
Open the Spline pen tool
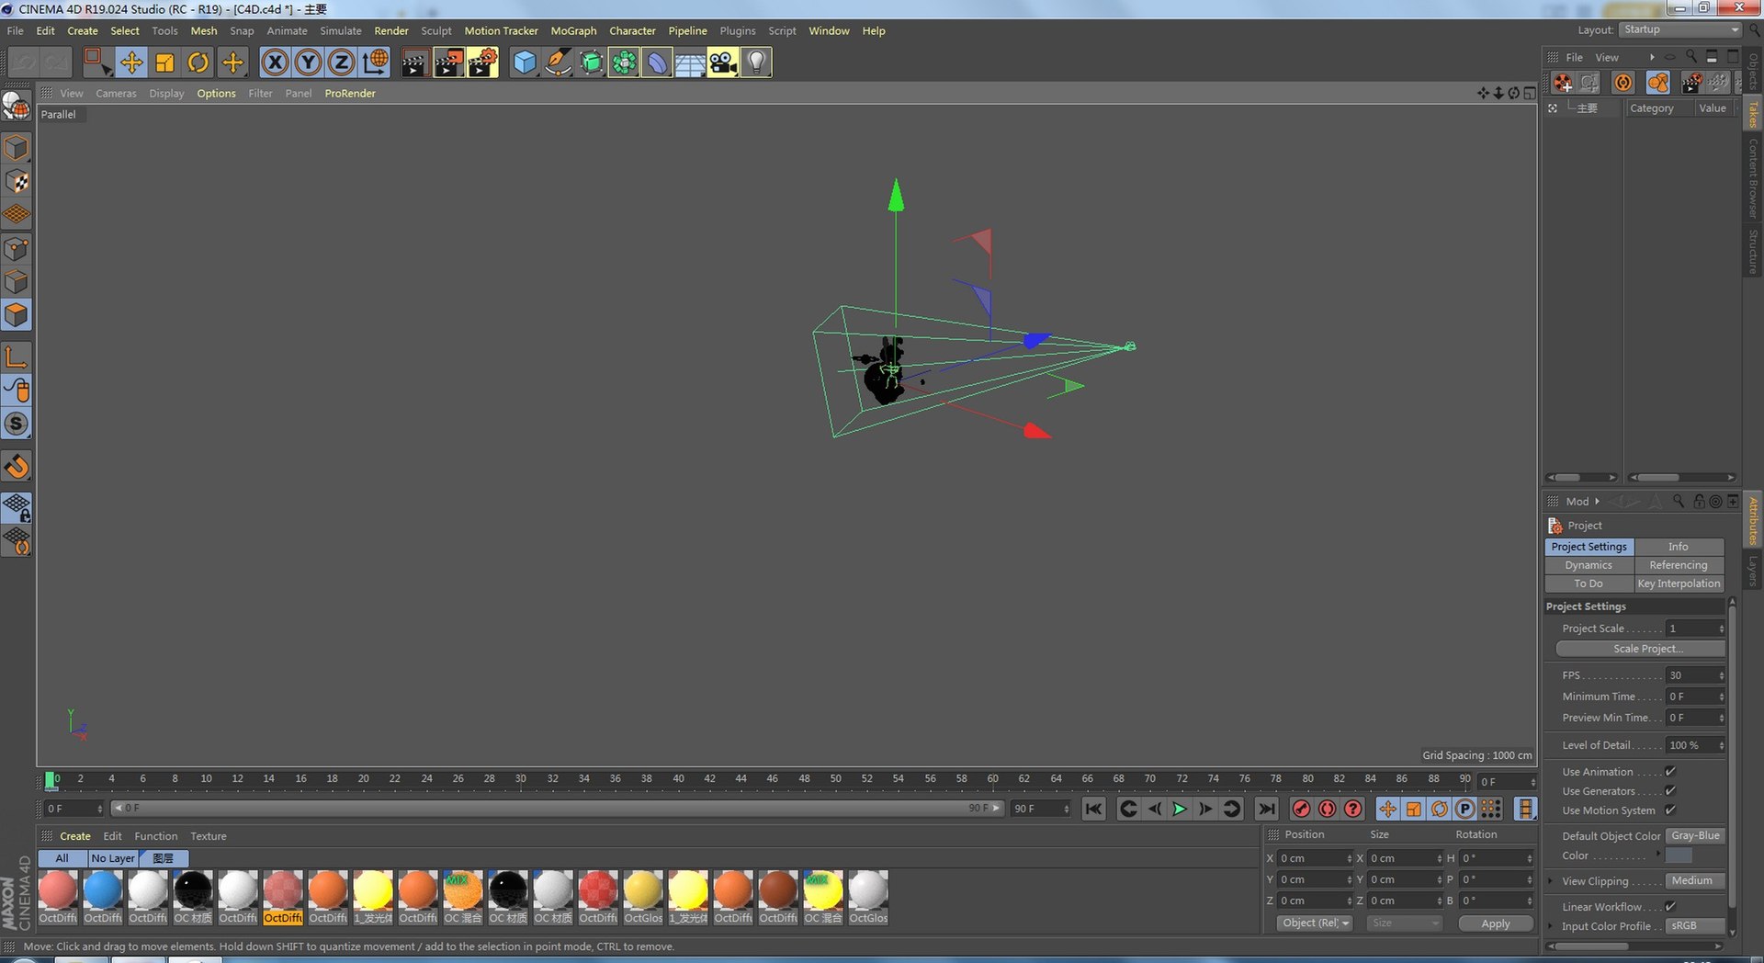click(558, 62)
